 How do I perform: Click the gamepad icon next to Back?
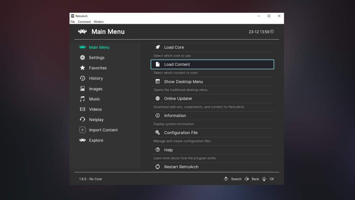tap(246, 179)
